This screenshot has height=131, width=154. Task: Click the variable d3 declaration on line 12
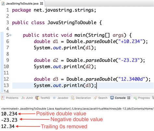[x=56, y=79]
